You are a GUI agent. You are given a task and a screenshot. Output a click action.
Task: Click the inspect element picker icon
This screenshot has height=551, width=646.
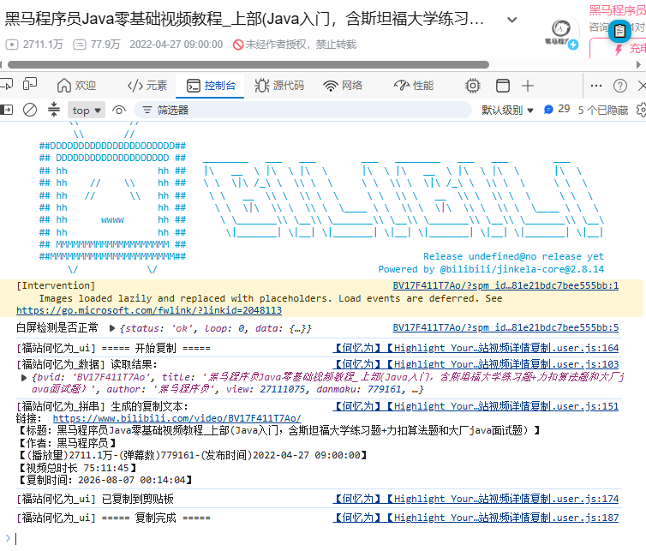[7, 85]
